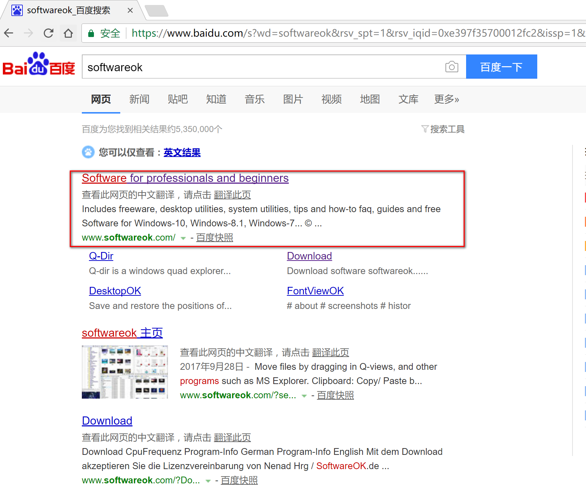Screen dimensions: 586x499
Task: Switch to the 地图 tab
Action: tap(370, 99)
